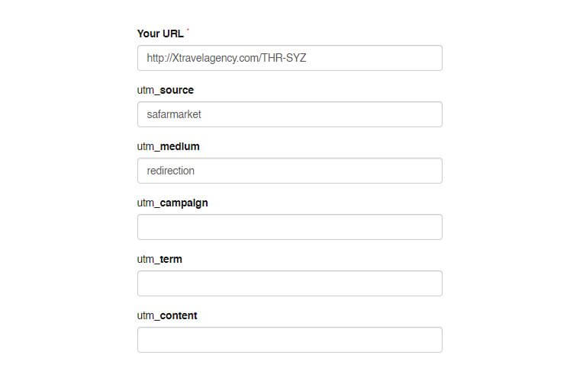Click the Your URL input field

289,58
